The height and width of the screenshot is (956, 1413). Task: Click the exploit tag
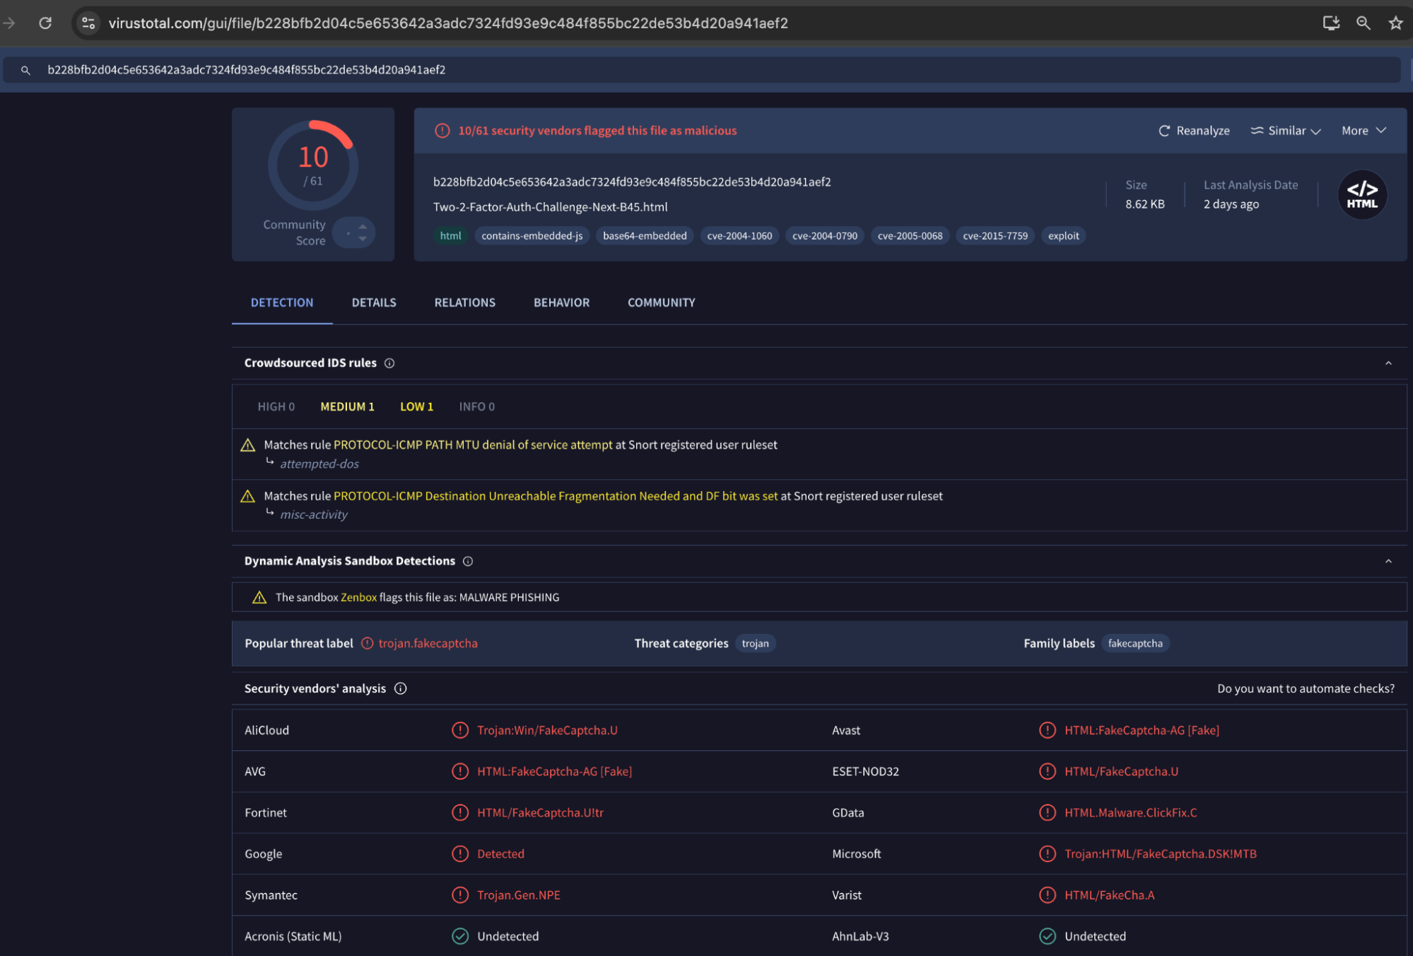pos(1063,236)
